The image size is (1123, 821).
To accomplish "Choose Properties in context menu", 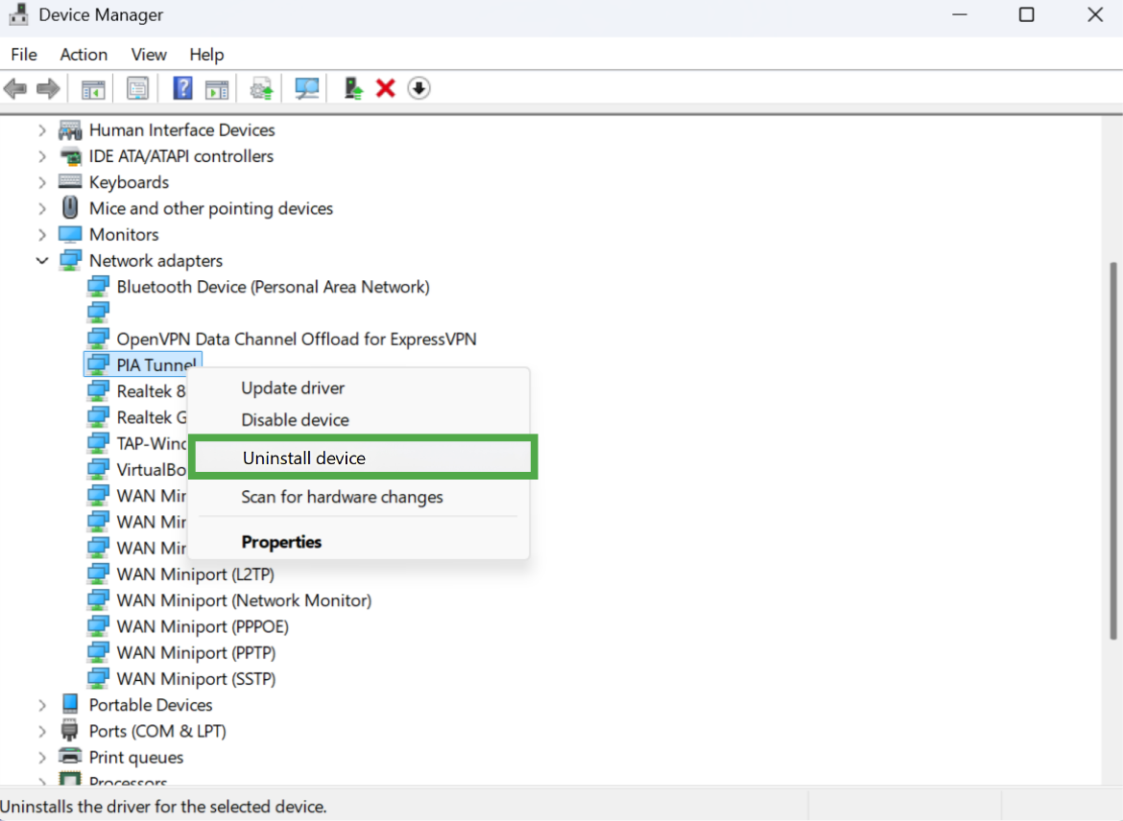I will click(x=358, y=542).
